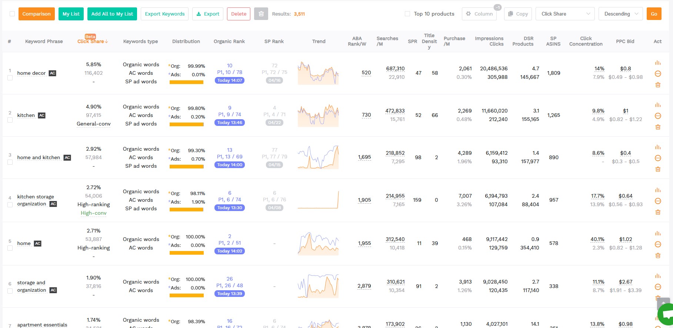Click AC badge next to kitchen keyword

point(42,116)
